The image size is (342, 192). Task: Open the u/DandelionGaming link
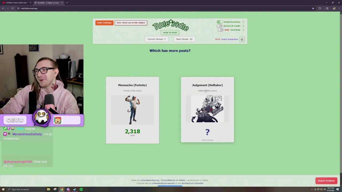[x=150, y=180]
